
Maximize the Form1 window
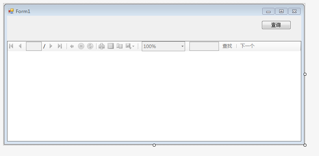tap(281, 11)
